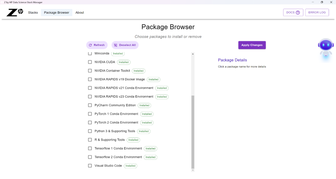Click the package list scrollbar thumb

[193, 132]
